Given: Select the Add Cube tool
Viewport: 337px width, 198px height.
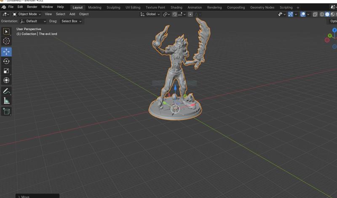Looking at the screenshot, I should point(6,111).
